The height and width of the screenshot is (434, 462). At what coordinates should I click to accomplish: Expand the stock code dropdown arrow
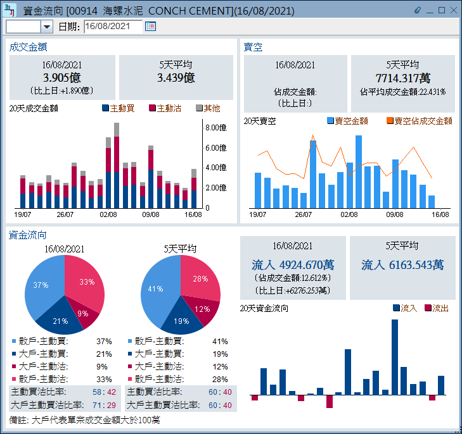click(x=46, y=26)
